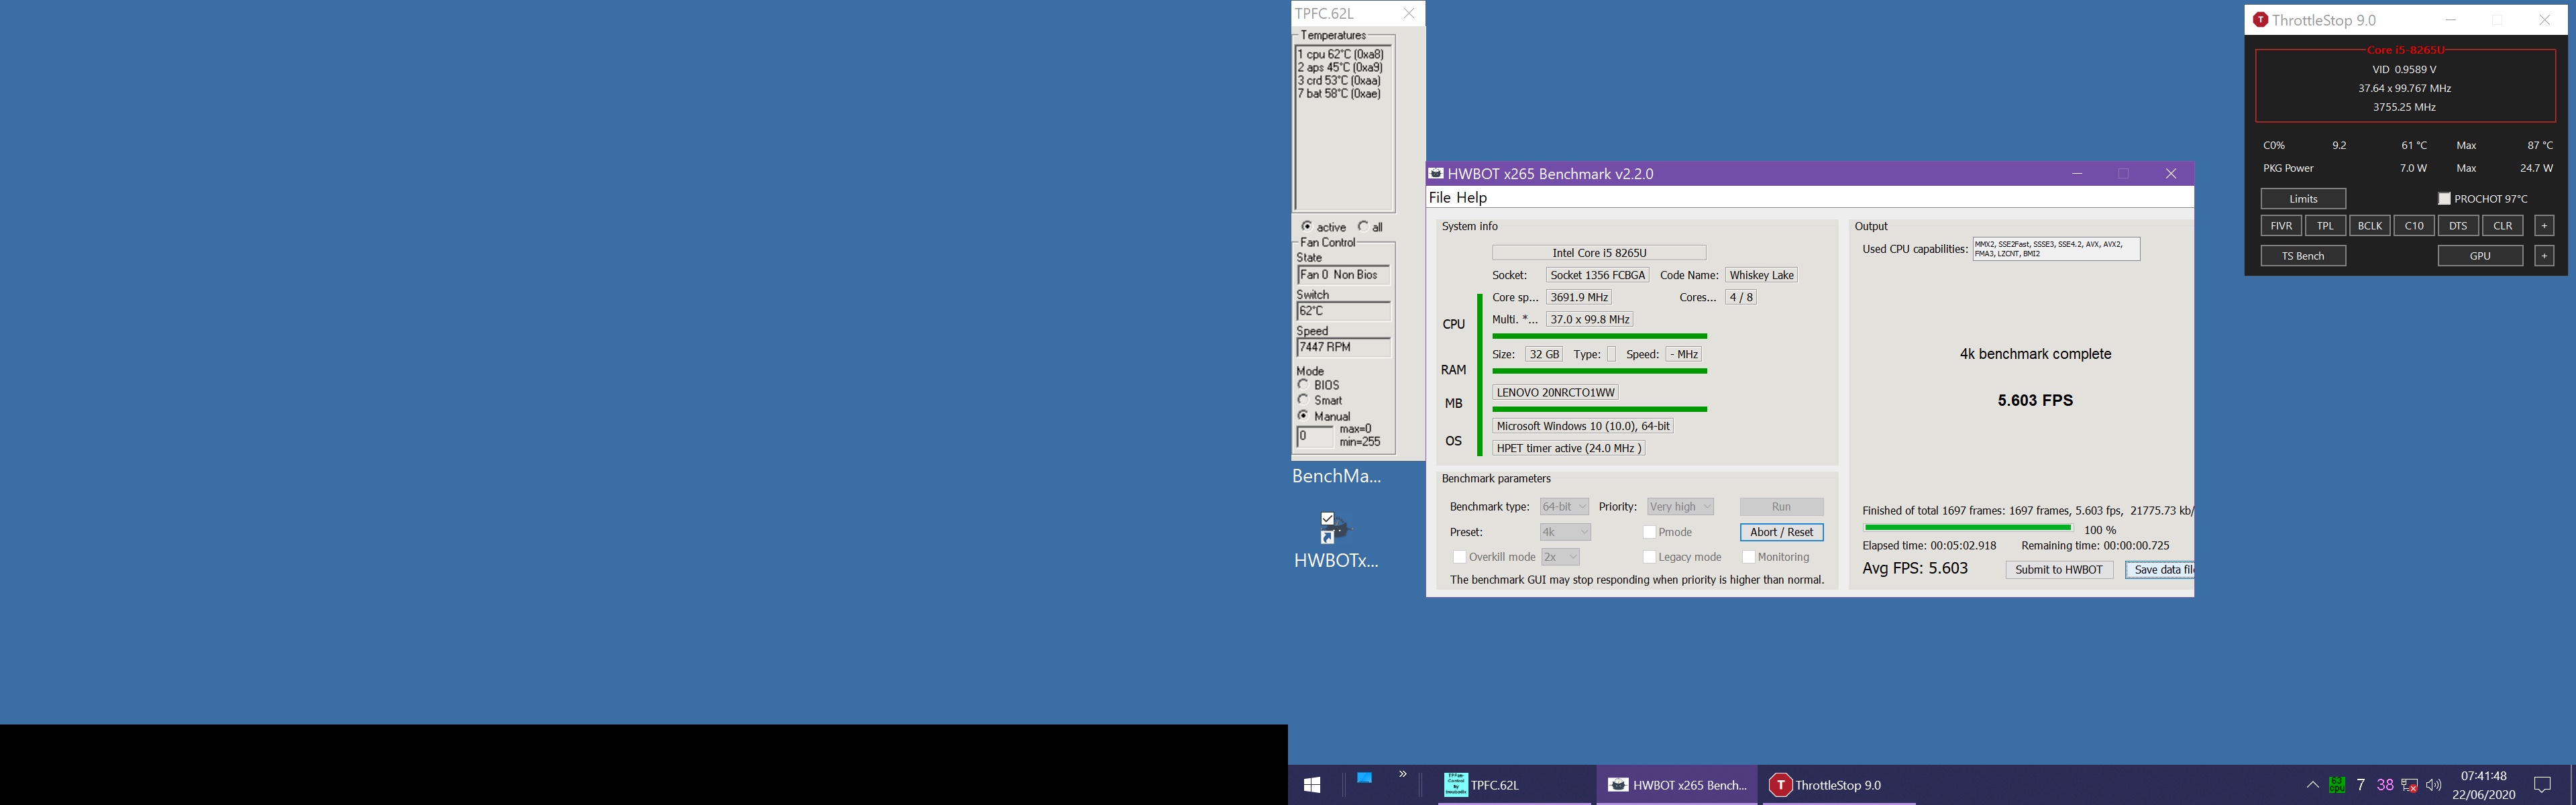2576x805 pixels.
Task: Click the plus button beside CLR
Action: pos(2544,226)
